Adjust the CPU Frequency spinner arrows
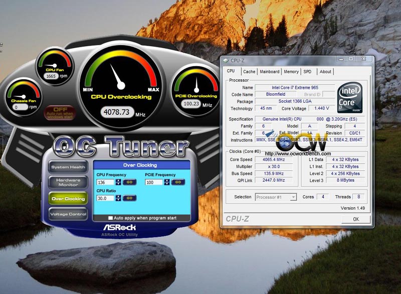The height and width of the screenshot is (294, 401). (118, 182)
